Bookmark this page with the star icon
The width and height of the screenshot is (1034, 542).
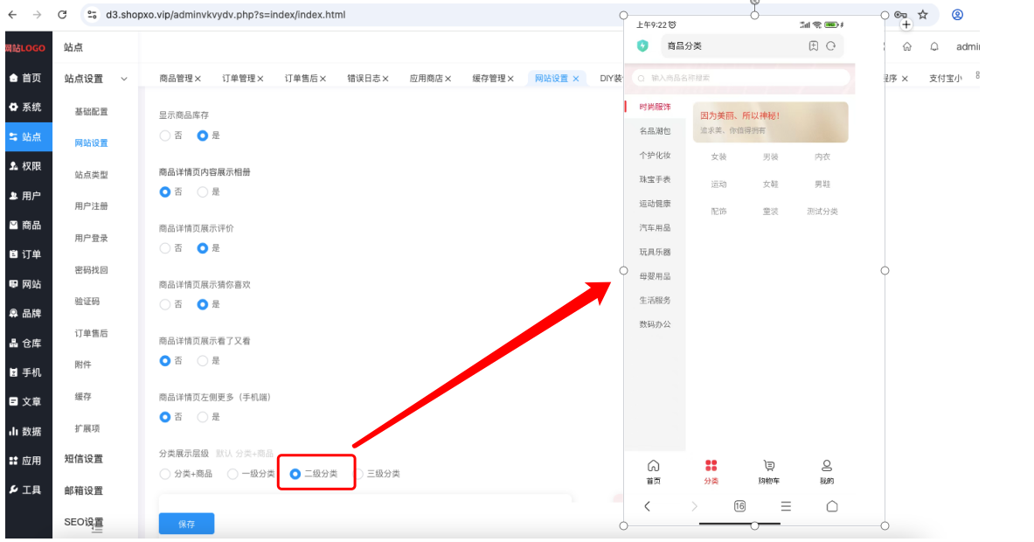point(923,15)
